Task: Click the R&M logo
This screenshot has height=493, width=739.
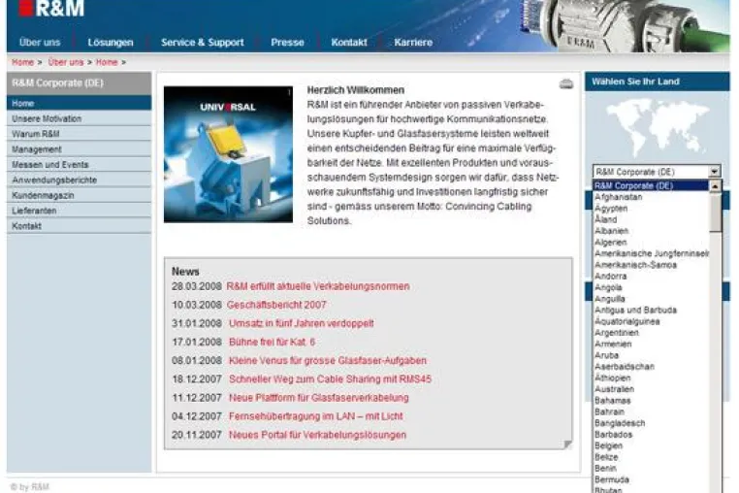Action: coord(51,8)
